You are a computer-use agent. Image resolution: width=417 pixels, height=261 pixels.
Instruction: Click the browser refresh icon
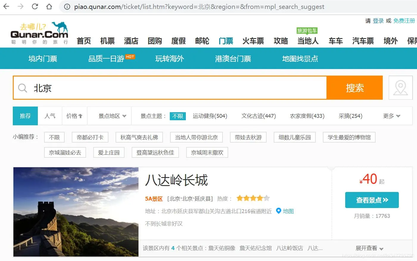[x=35, y=6]
